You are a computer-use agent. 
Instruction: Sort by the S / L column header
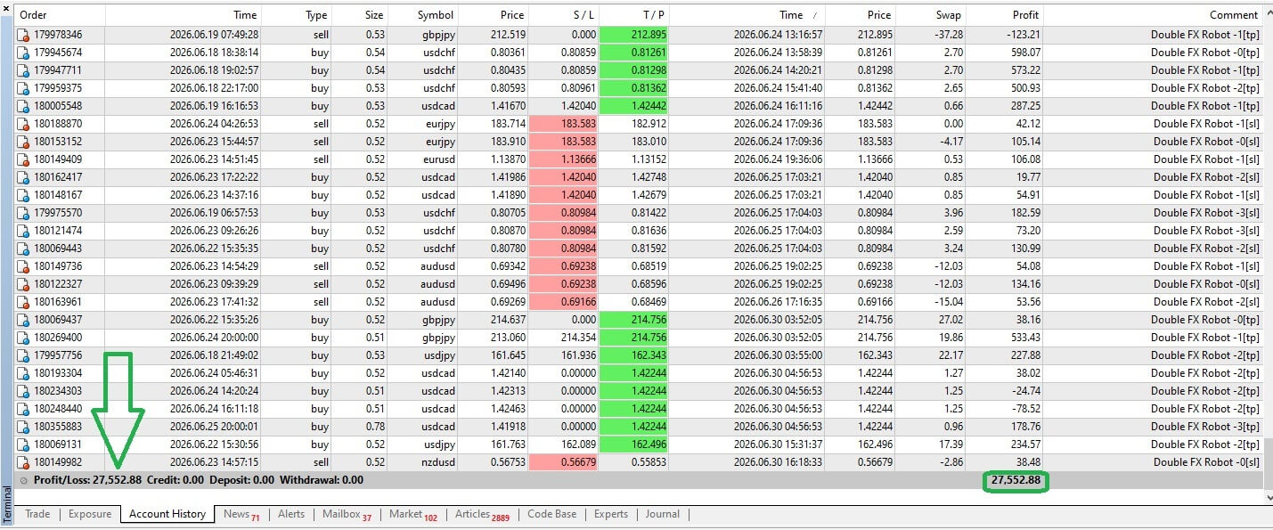click(564, 15)
